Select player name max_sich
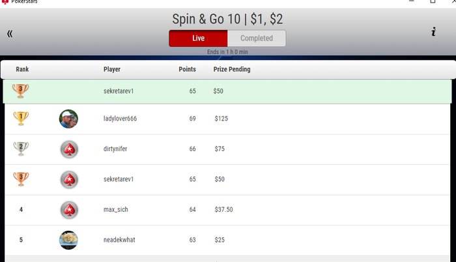The image size is (456, 262). [x=115, y=210]
